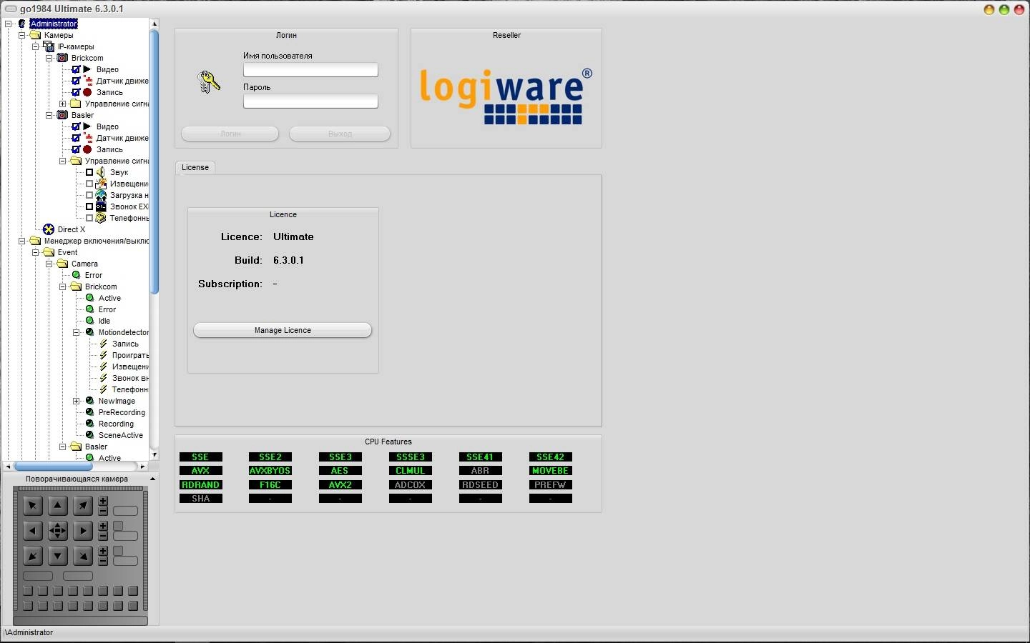Click the Звук speaker icon
Viewport: 1030px width, 643px height.
tap(101, 172)
